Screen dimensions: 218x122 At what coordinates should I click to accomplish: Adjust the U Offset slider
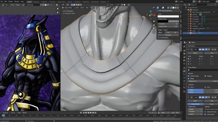(203, 90)
